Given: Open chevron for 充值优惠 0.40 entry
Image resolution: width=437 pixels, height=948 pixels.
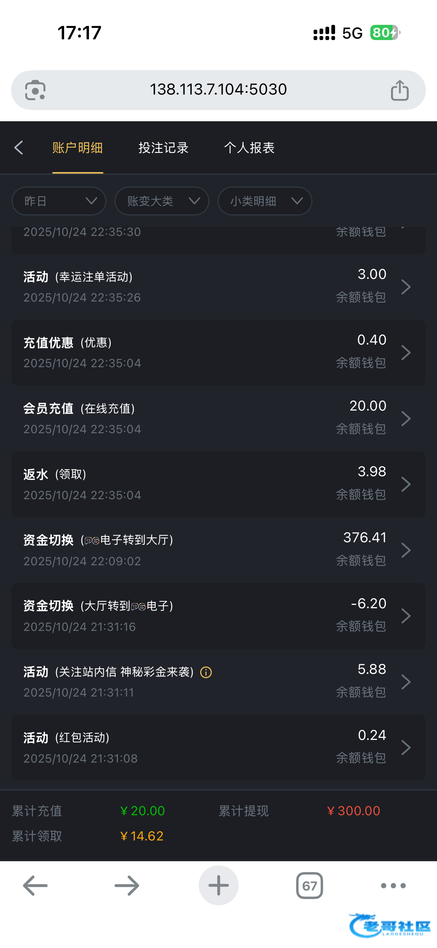Looking at the screenshot, I should click(406, 352).
